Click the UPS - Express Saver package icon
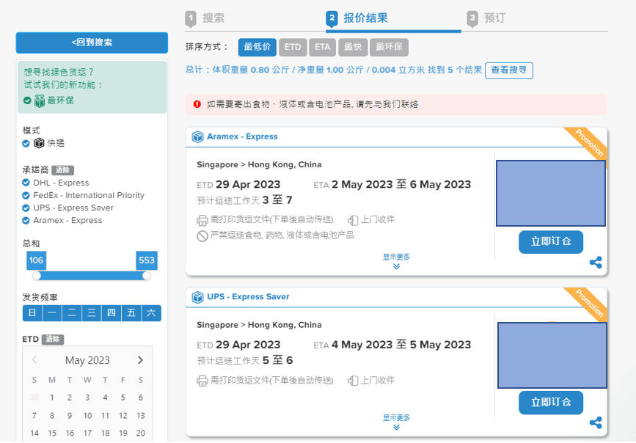 (x=197, y=297)
